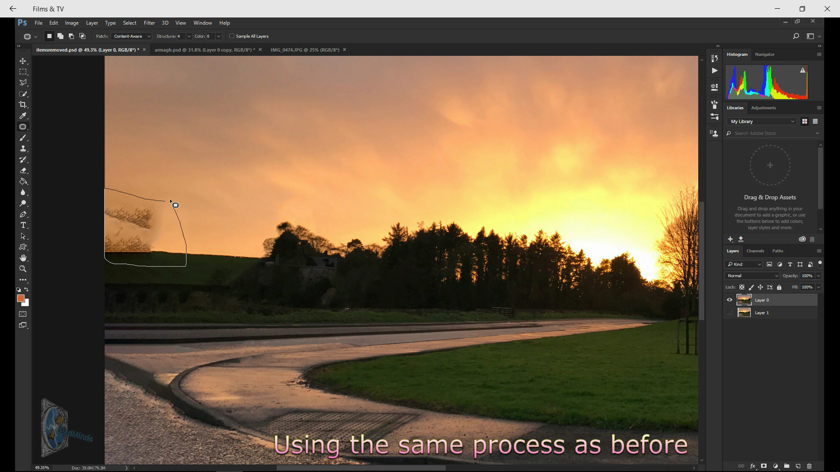This screenshot has width=840, height=472.
Task: Click the foreground color swatch
Action: point(20,298)
